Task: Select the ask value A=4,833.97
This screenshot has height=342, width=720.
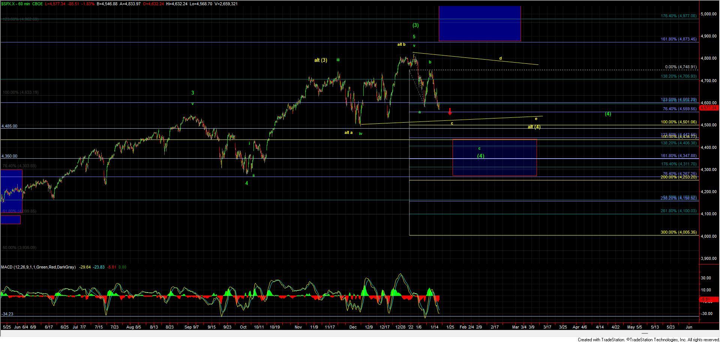Action: [130, 4]
